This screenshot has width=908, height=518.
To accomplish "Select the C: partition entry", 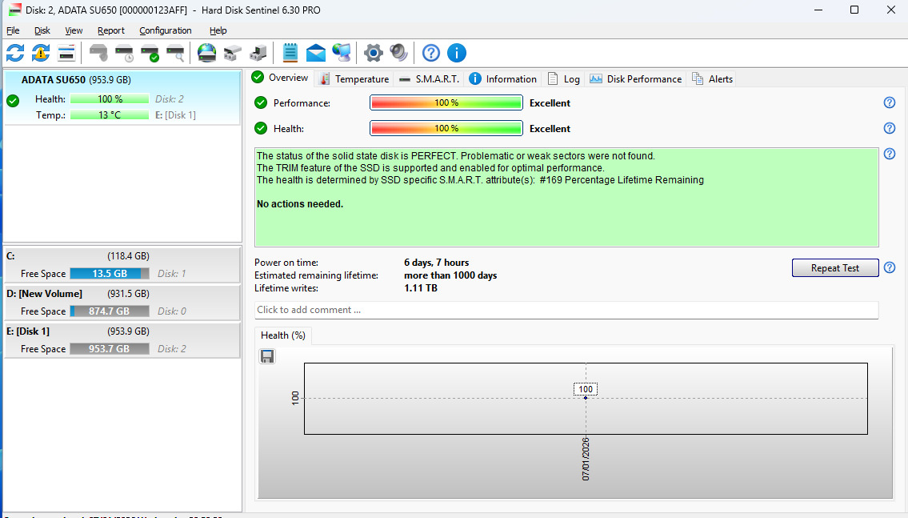I will [x=122, y=265].
